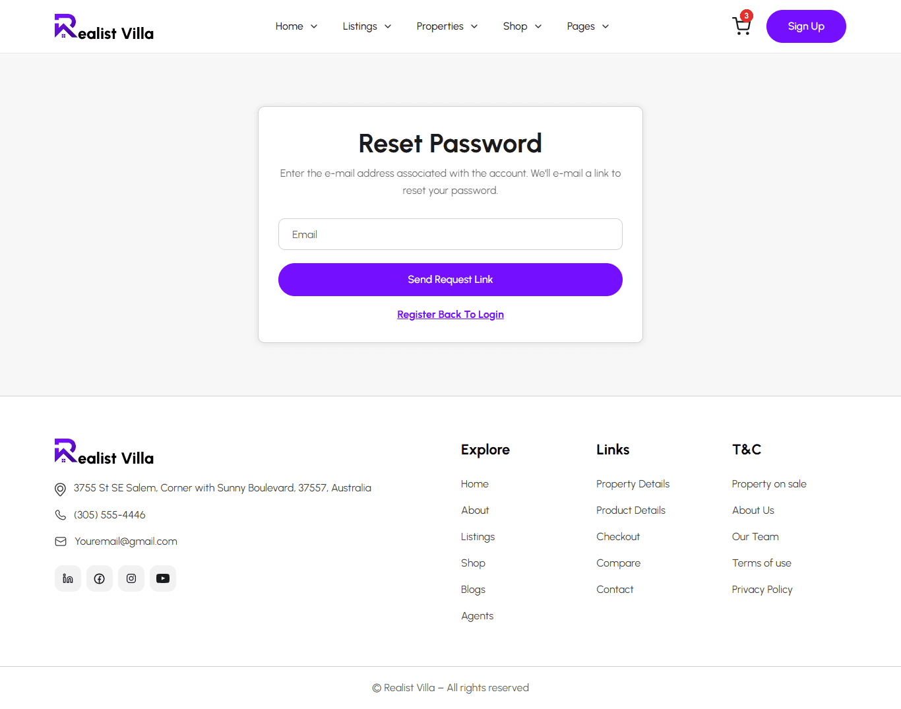Screen dimensions: 901x709
Task: Click the Send Request Link button
Action: pos(450,280)
